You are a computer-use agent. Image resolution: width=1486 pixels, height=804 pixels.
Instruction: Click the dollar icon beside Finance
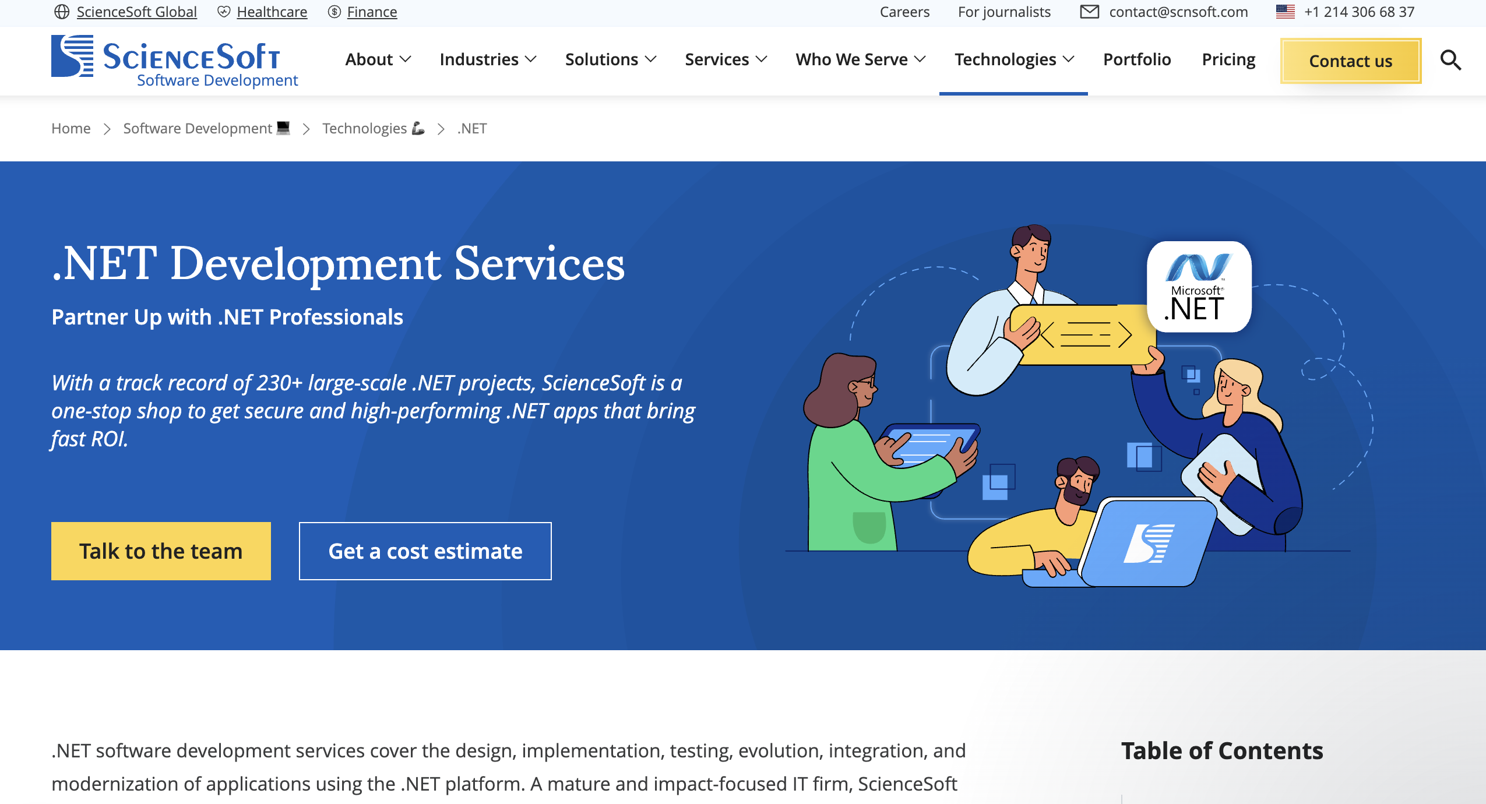[x=334, y=12]
